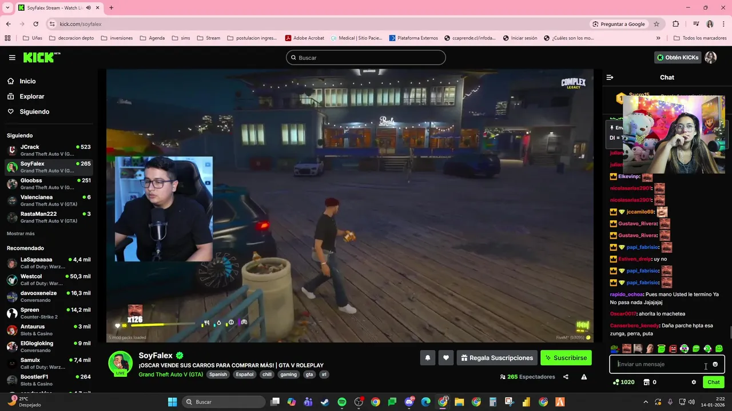Viewport: 732px width, 411px height.
Task: Click the Obtén KICKs button
Action: click(x=678, y=58)
